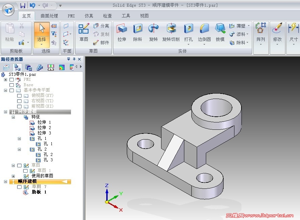Collapse the 基本参考平面 tree node

click(x=5, y=90)
